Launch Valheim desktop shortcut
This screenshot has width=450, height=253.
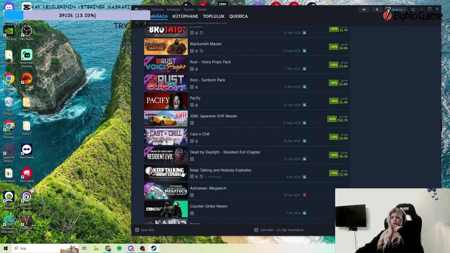26,222
